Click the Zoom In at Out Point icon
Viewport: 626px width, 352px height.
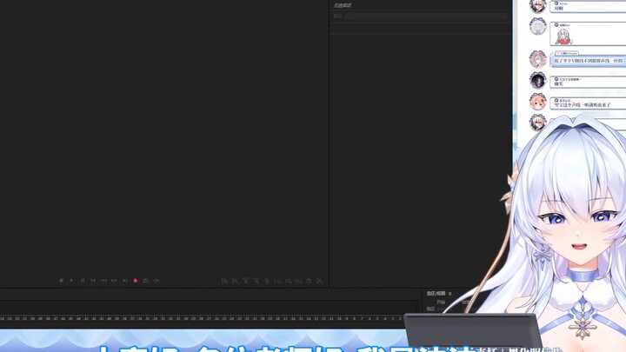click(x=288, y=281)
